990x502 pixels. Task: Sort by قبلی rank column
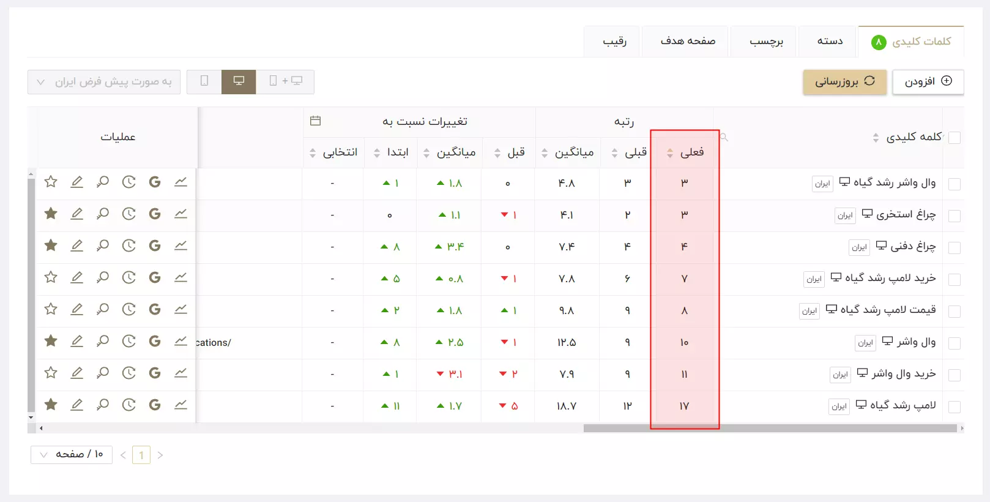click(614, 153)
